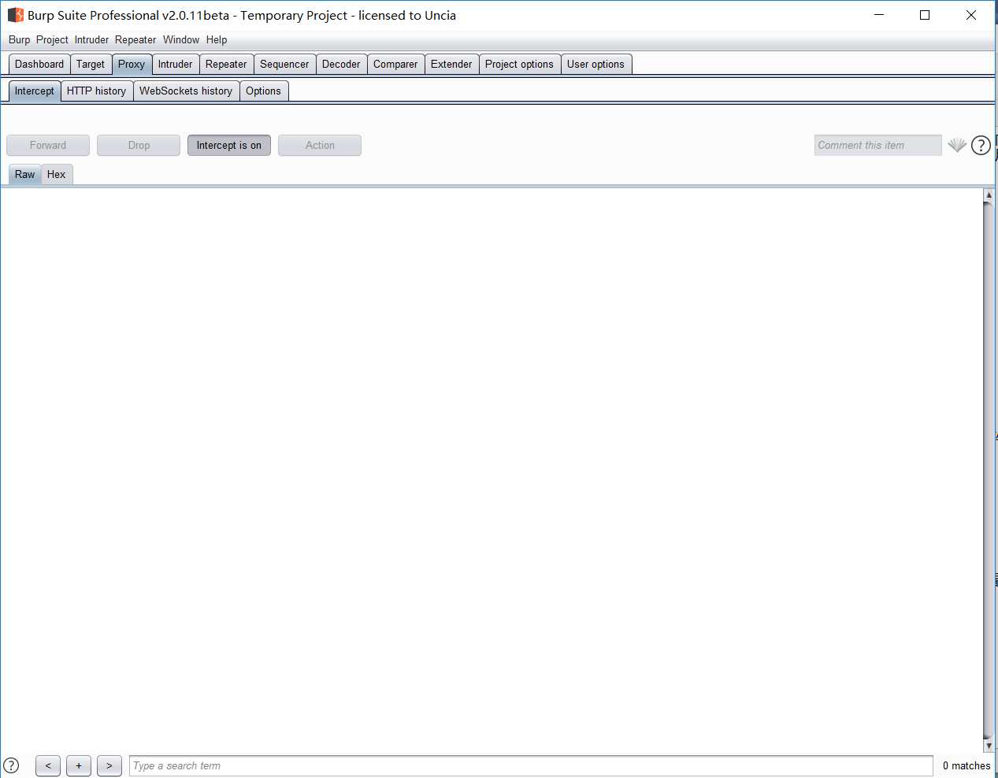Open the Proxy Options sub-tab
Image resolution: width=998 pixels, height=778 pixels.
[263, 91]
